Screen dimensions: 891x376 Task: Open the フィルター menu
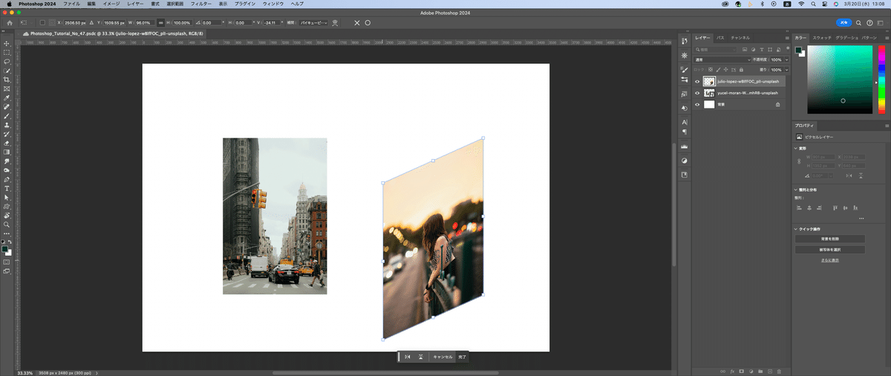pyautogui.click(x=200, y=4)
